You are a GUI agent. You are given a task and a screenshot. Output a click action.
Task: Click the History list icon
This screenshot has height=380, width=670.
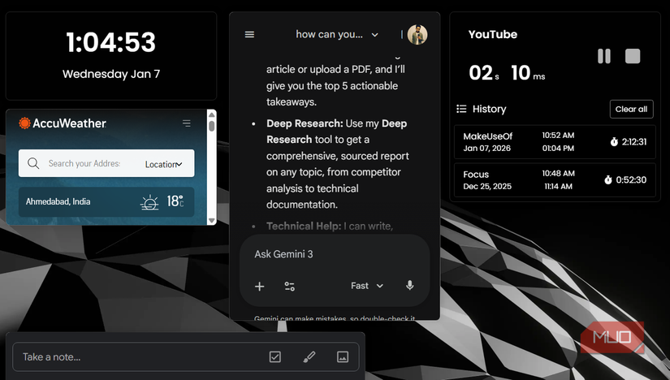[461, 109]
